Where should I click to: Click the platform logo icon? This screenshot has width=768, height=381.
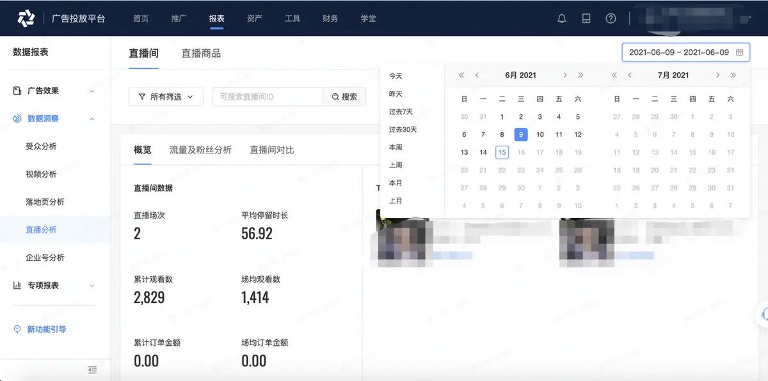(x=26, y=19)
